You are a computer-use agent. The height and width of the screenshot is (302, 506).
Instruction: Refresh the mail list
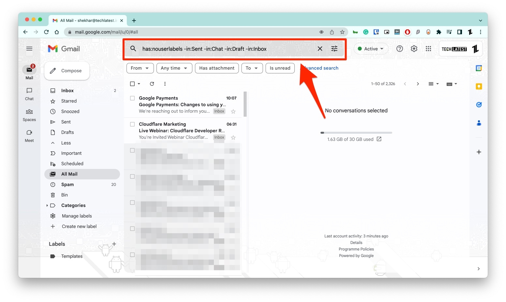[152, 84]
